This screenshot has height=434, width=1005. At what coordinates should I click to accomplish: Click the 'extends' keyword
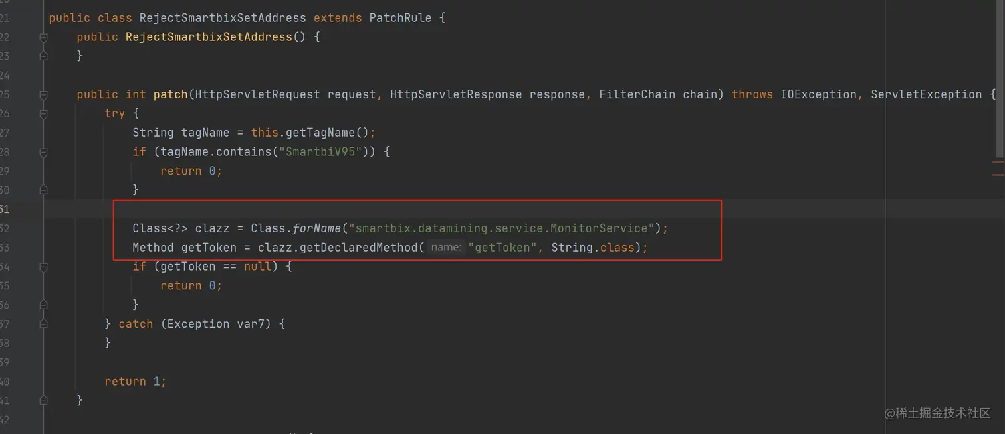[338, 18]
